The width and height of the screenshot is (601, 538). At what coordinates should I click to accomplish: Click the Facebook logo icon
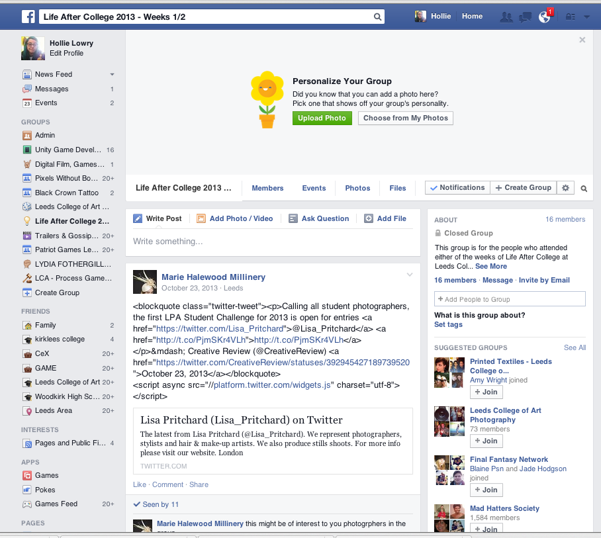click(28, 17)
